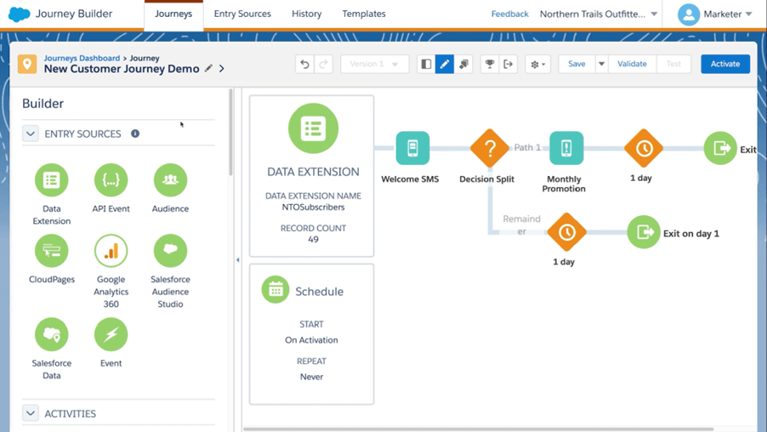Open the Welcome SMS activity

click(x=412, y=148)
